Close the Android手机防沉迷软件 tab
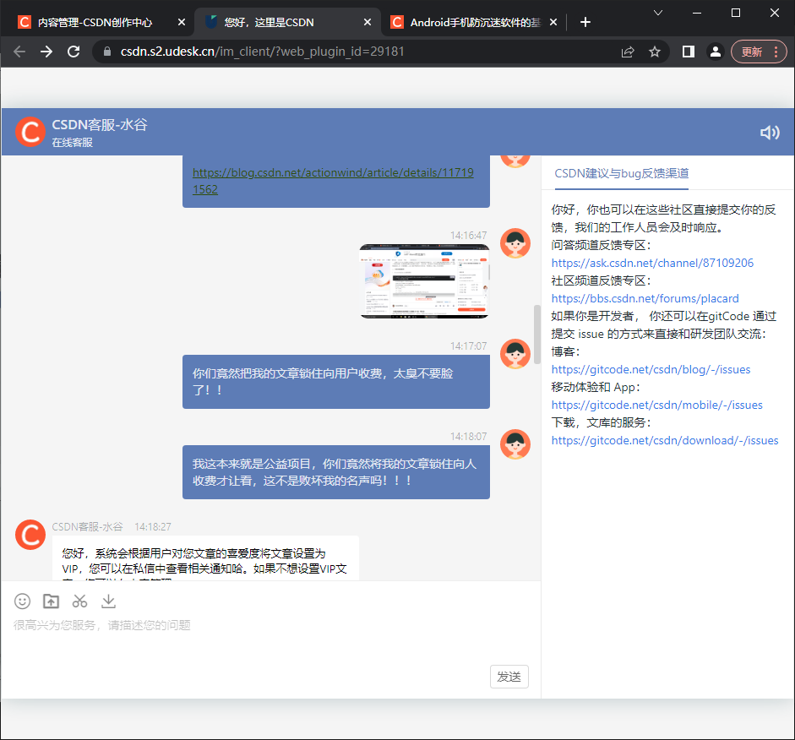 pos(553,22)
